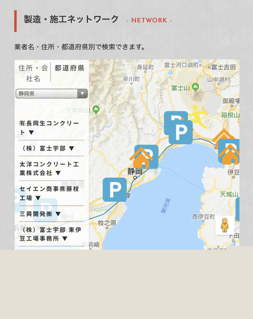Click the 静岡 city label on map
This screenshot has width=253, height=319.
click(135, 171)
